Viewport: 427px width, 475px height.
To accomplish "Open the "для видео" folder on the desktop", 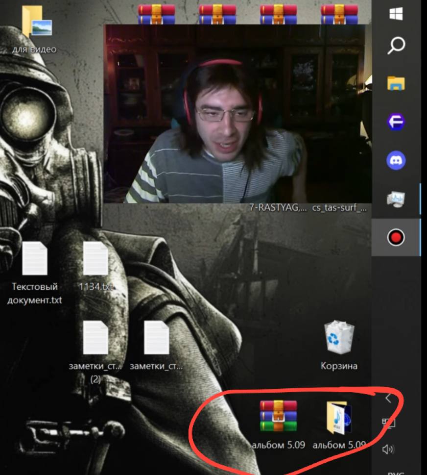I will (34, 29).
